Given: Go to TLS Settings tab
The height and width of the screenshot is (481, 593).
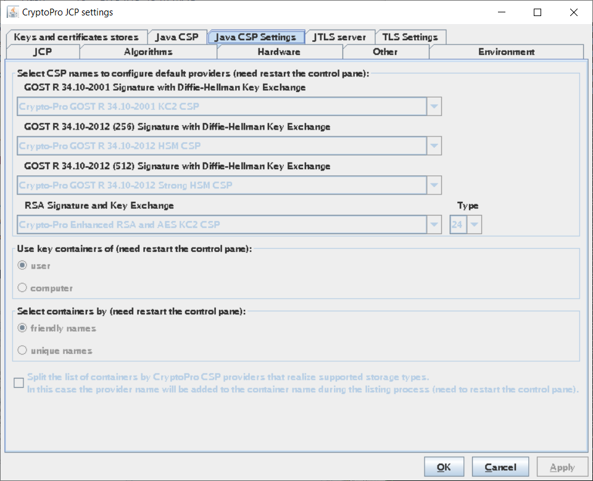Looking at the screenshot, I should 410,37.
